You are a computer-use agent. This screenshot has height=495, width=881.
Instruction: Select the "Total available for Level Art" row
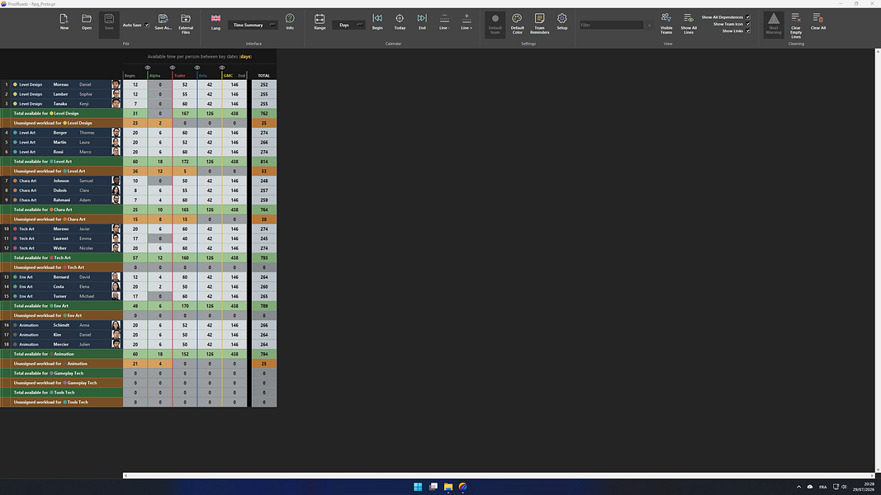click(61, 162)
